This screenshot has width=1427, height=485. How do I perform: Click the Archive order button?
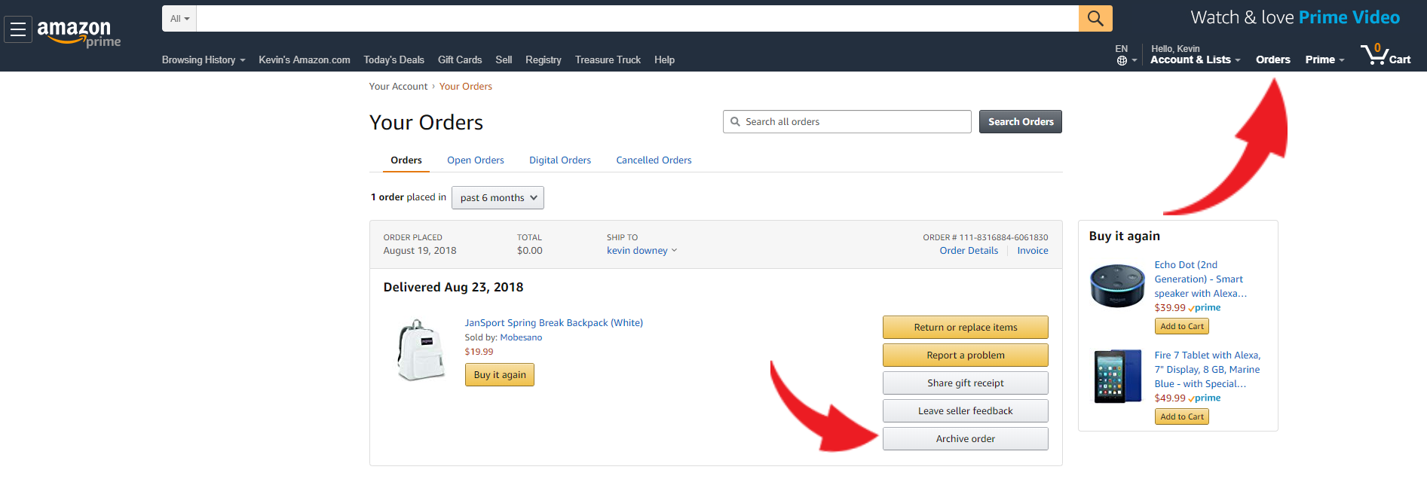[966, 439]
